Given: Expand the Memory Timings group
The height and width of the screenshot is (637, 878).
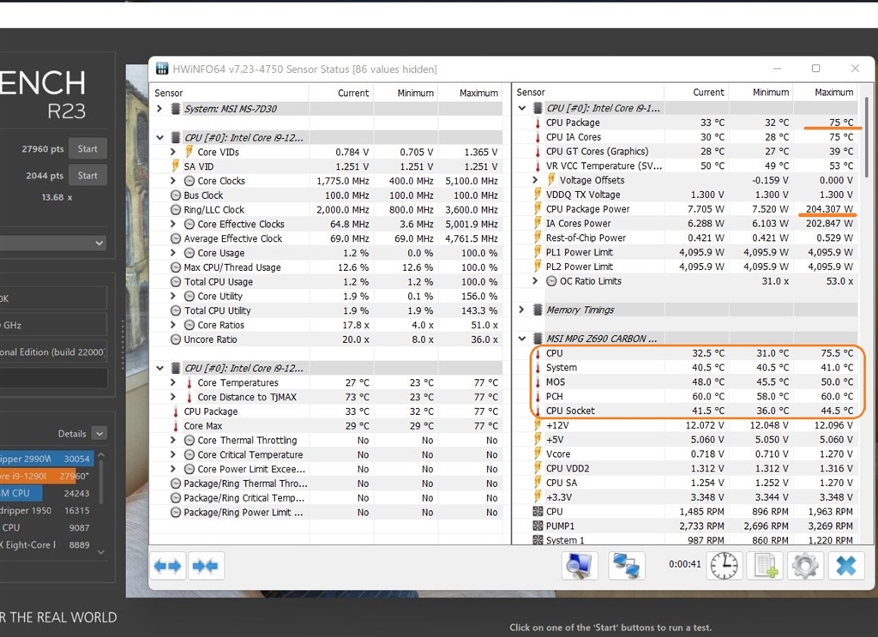Looking at the screenshot, I should coord(521,309).
